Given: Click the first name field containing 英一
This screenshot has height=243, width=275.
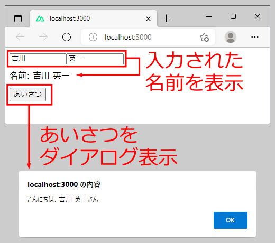Looking at the screenshot, I should point(95,59).
